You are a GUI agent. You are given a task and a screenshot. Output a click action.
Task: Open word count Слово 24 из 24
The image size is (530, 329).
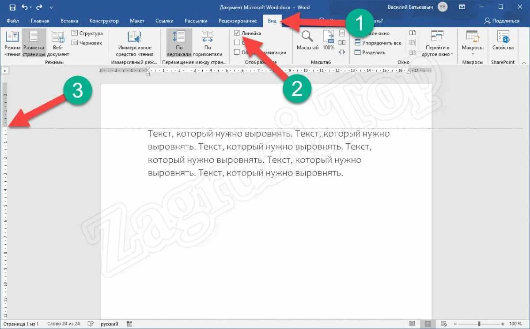pos(64,324)
